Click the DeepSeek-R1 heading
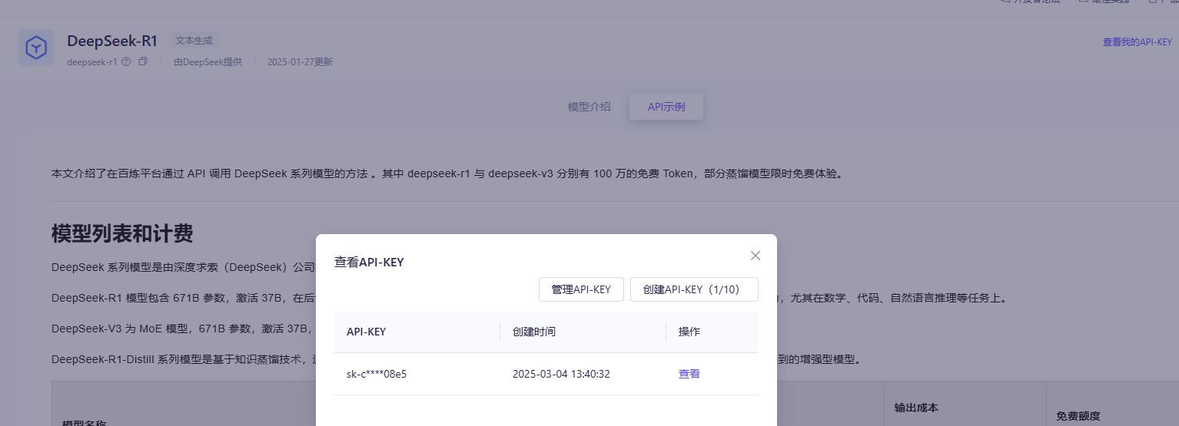The image size is (1179, 426). click(x=112, y=41)
